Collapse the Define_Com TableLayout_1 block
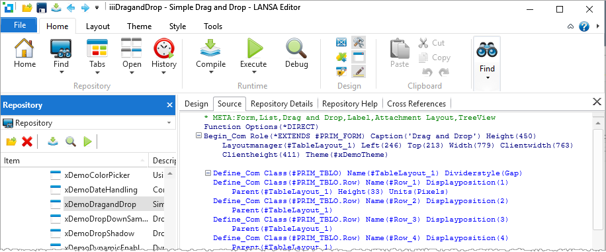 coord(208,173)
